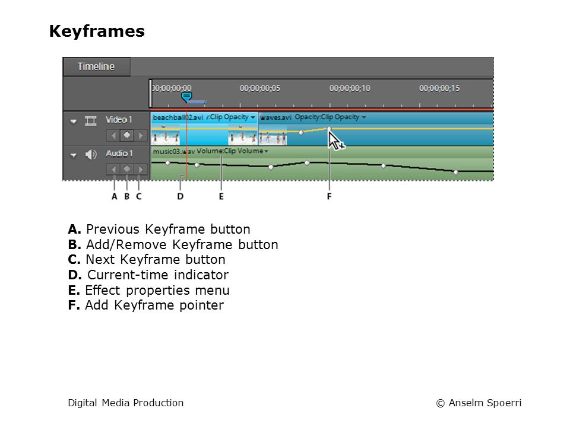Select the music03.wav clip name
Screen dimensions: 570x427
pos(174,151)
